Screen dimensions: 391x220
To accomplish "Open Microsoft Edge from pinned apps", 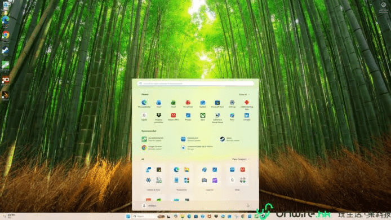I will point(144,103).
